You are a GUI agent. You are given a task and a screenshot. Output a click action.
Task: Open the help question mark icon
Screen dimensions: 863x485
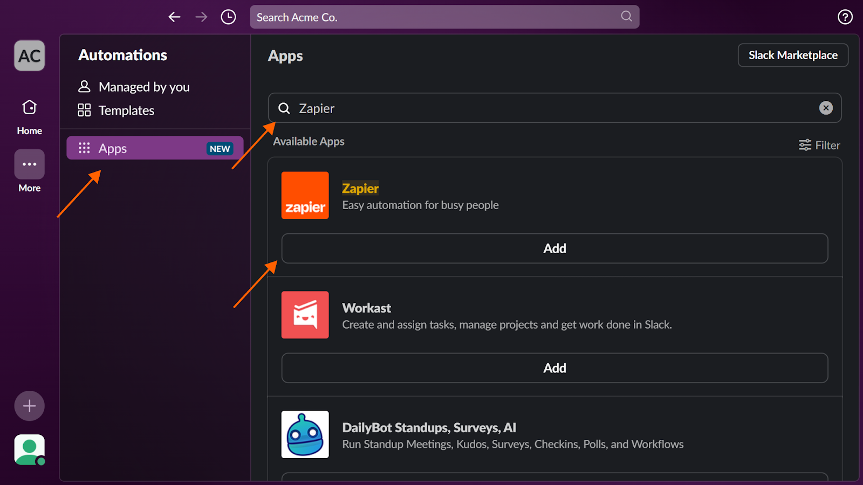pos(845,17)
